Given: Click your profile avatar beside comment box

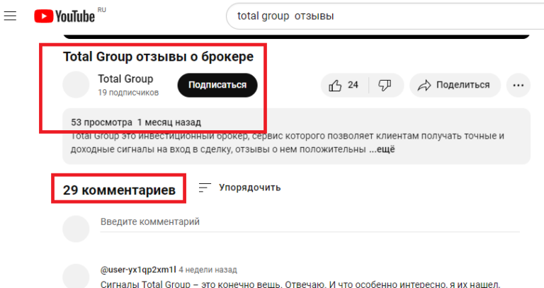Looking at the screenshot, I should coord(76,229).
